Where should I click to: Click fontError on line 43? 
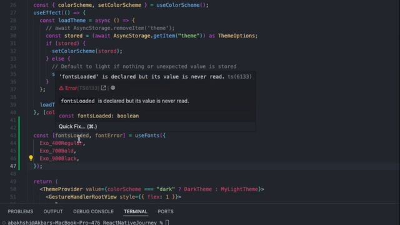tap(109, 136)
